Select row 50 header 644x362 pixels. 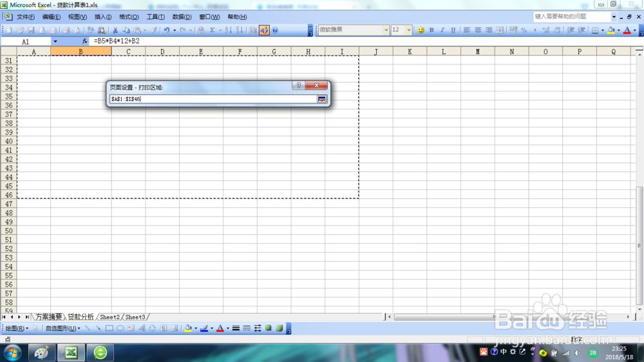click(8, 231)
